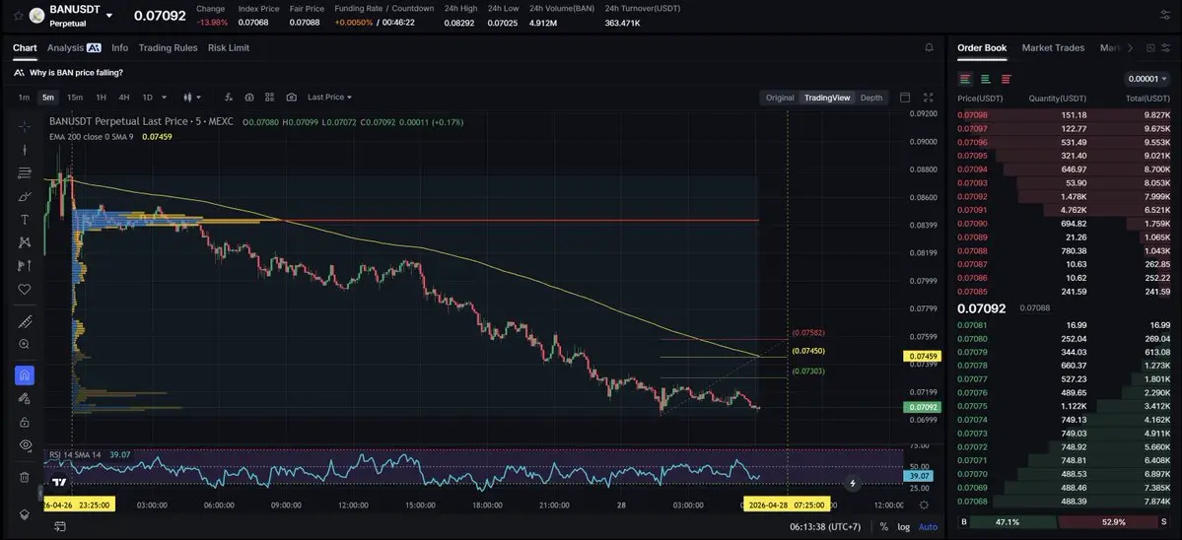Open the candlestick chart type dropdown

click(x=192, y=98)
